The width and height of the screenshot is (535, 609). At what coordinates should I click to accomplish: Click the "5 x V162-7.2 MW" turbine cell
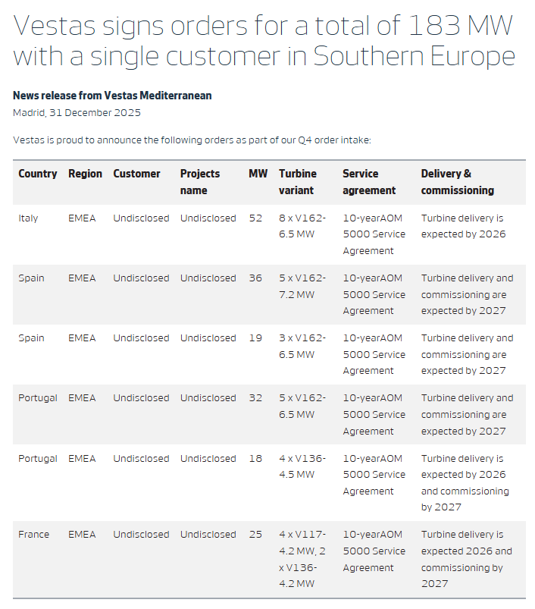tap(302, 286)
